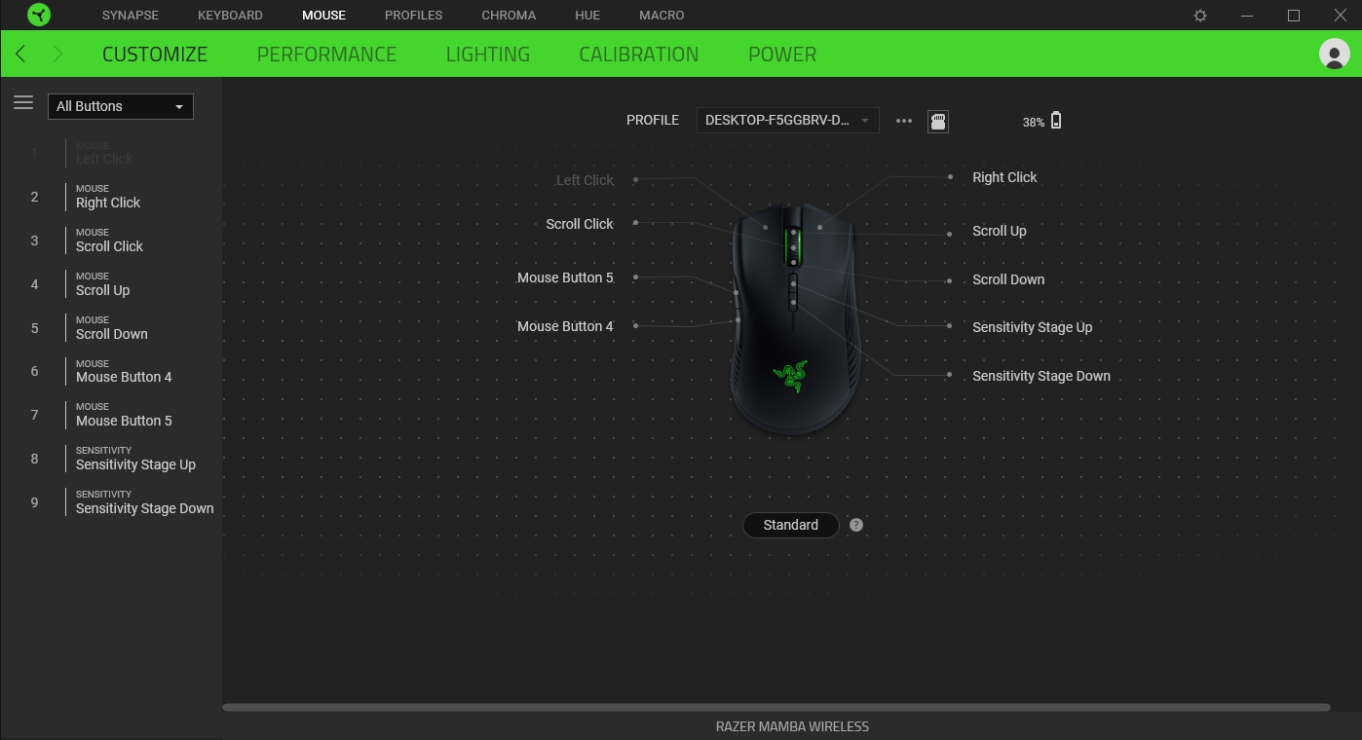This screenshot has height=740, width=1362.
Task: Click the on-board memory storage icon
Action: 938,122
